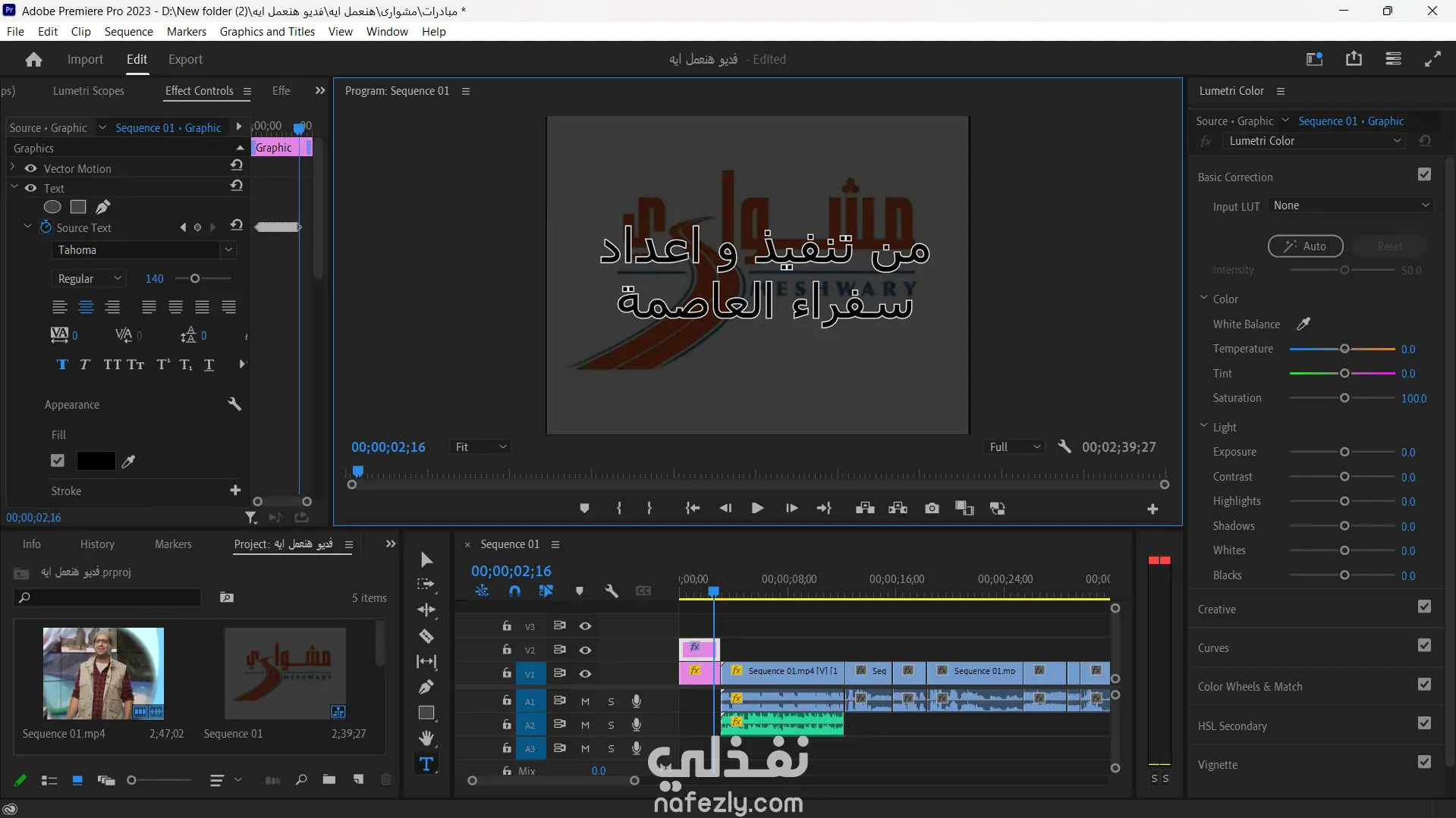
Task: Toggle Vector Motion effect visibility
Action: 30,168
